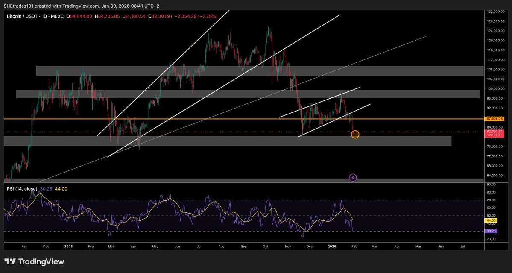Click the 120,000.00 price axis label

pos(495,41)
